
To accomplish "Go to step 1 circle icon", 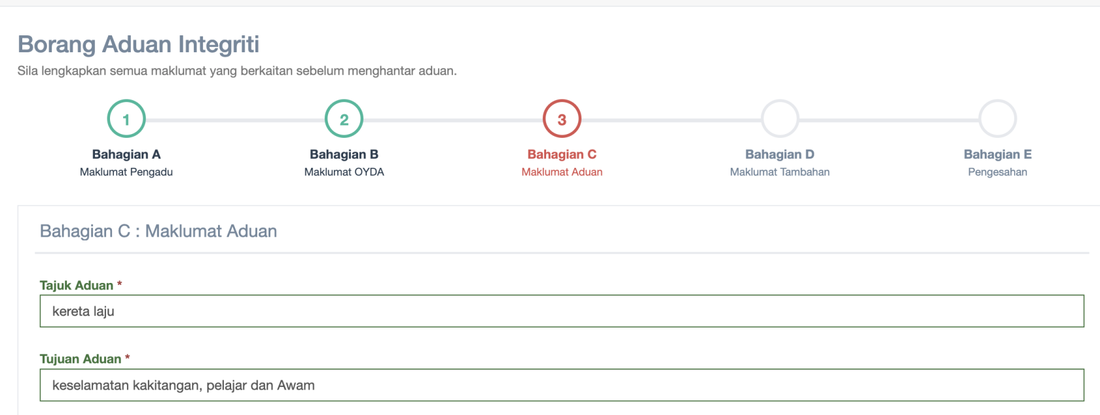I will (126, 119).
